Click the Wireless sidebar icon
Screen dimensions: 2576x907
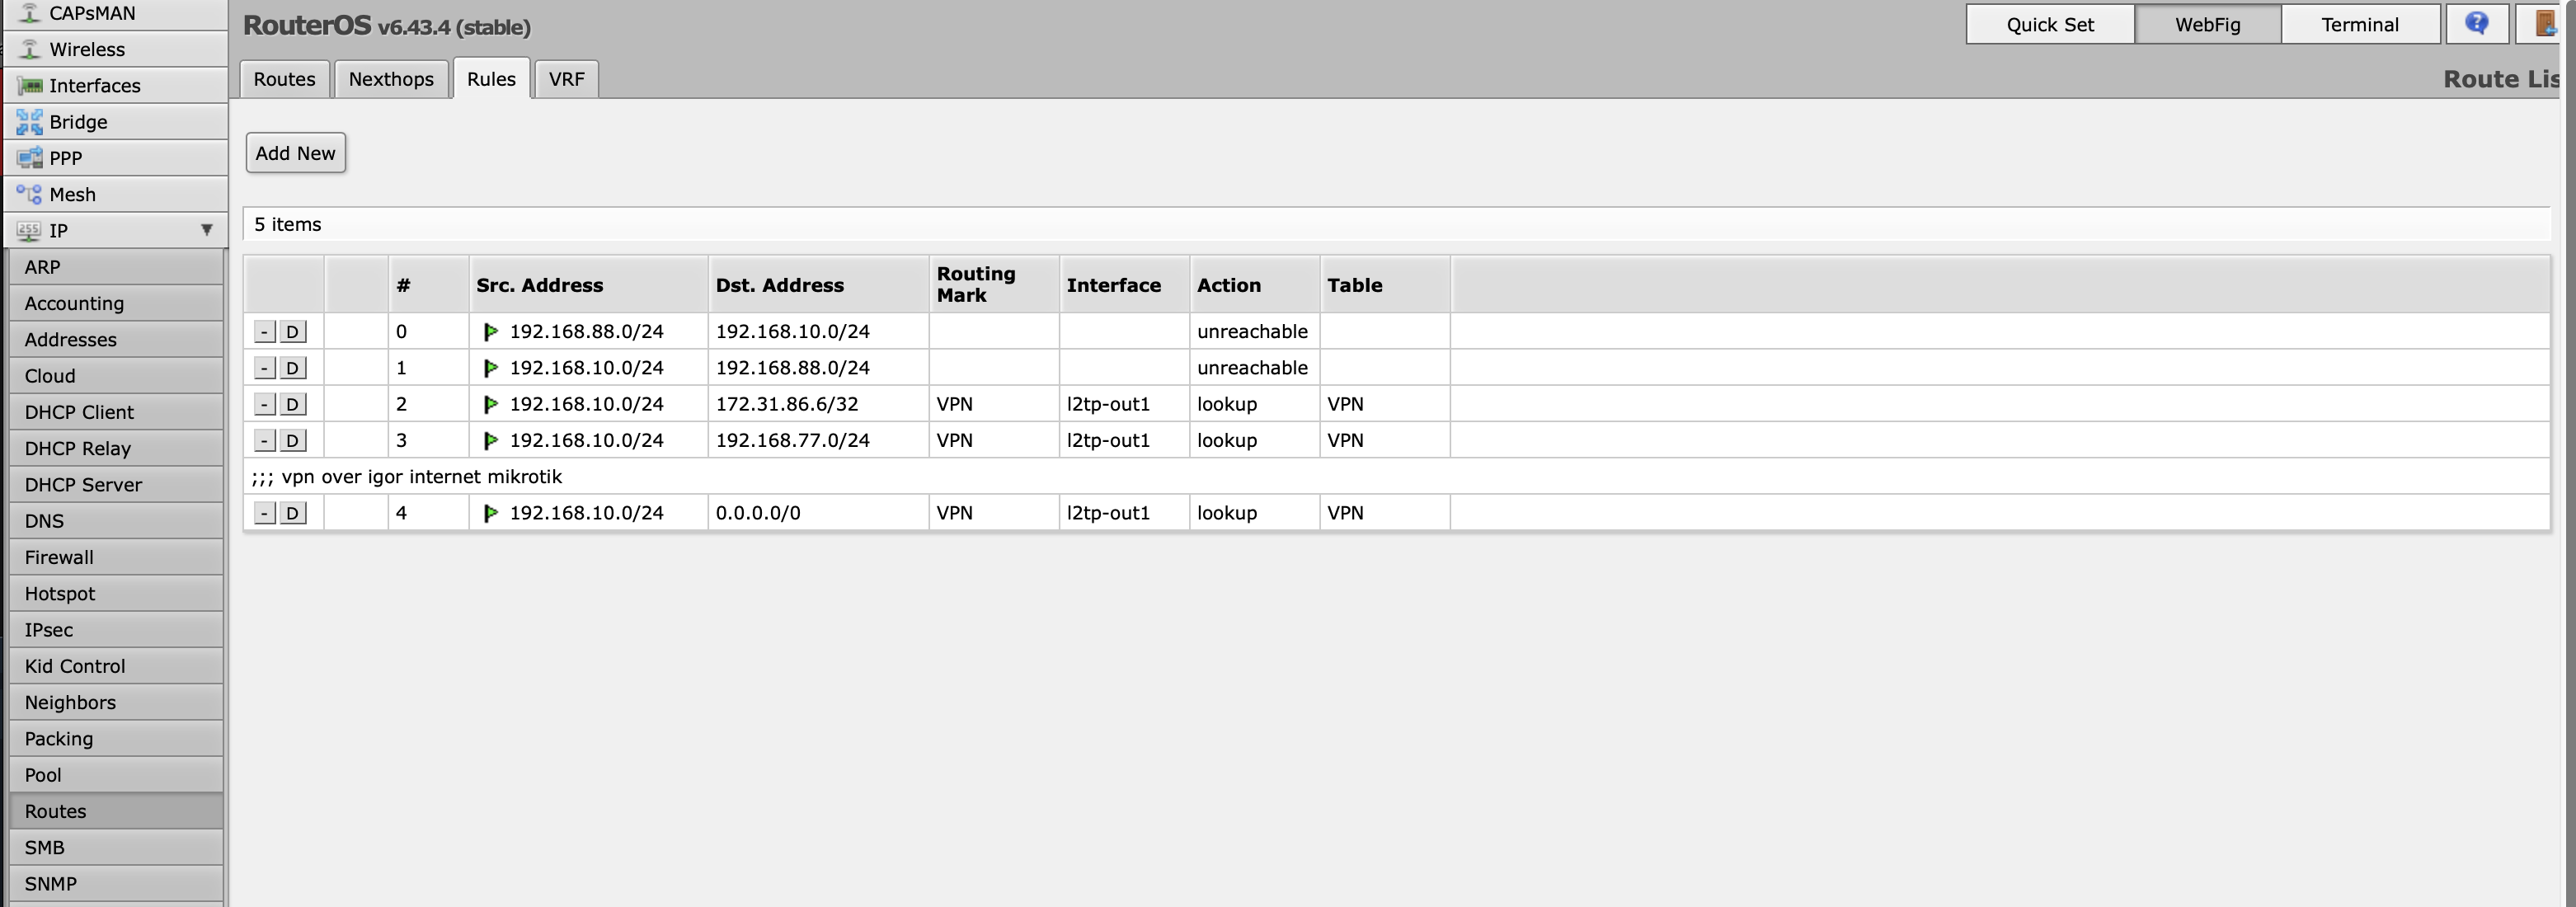tap(30, 49)
